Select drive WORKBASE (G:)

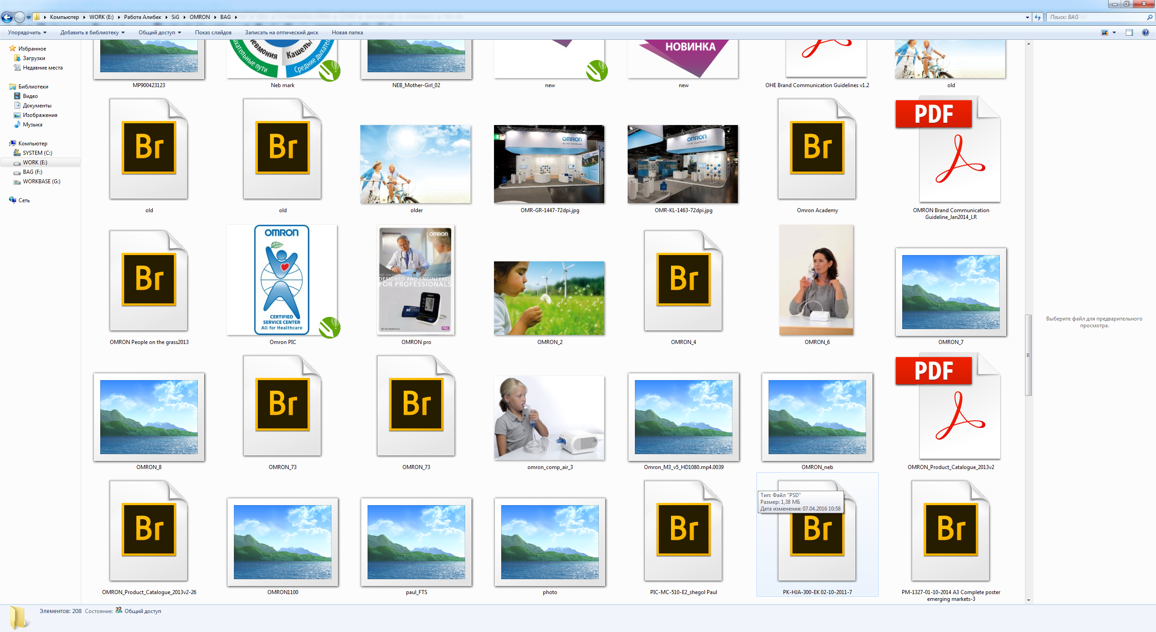click(x=42, y=181)
